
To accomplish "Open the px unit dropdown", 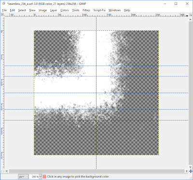I will 23,177.
